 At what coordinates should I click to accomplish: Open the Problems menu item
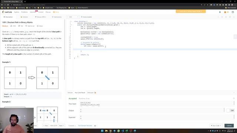coord(24,12)
